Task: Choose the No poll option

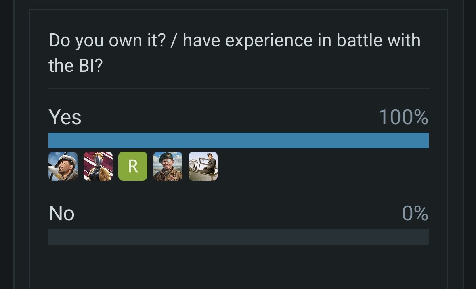Action: coord(62,213)
